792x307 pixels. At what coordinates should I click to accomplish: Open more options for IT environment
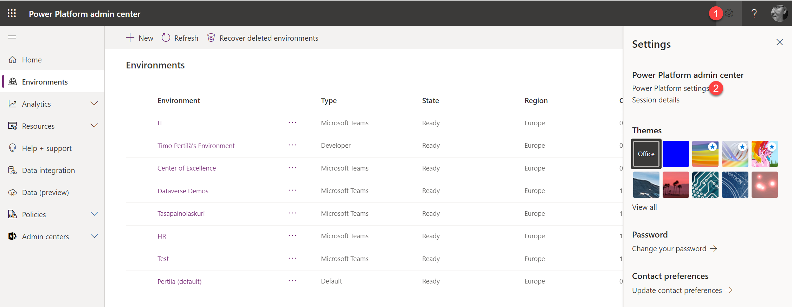pyautogui.click(x=292, y=123)
